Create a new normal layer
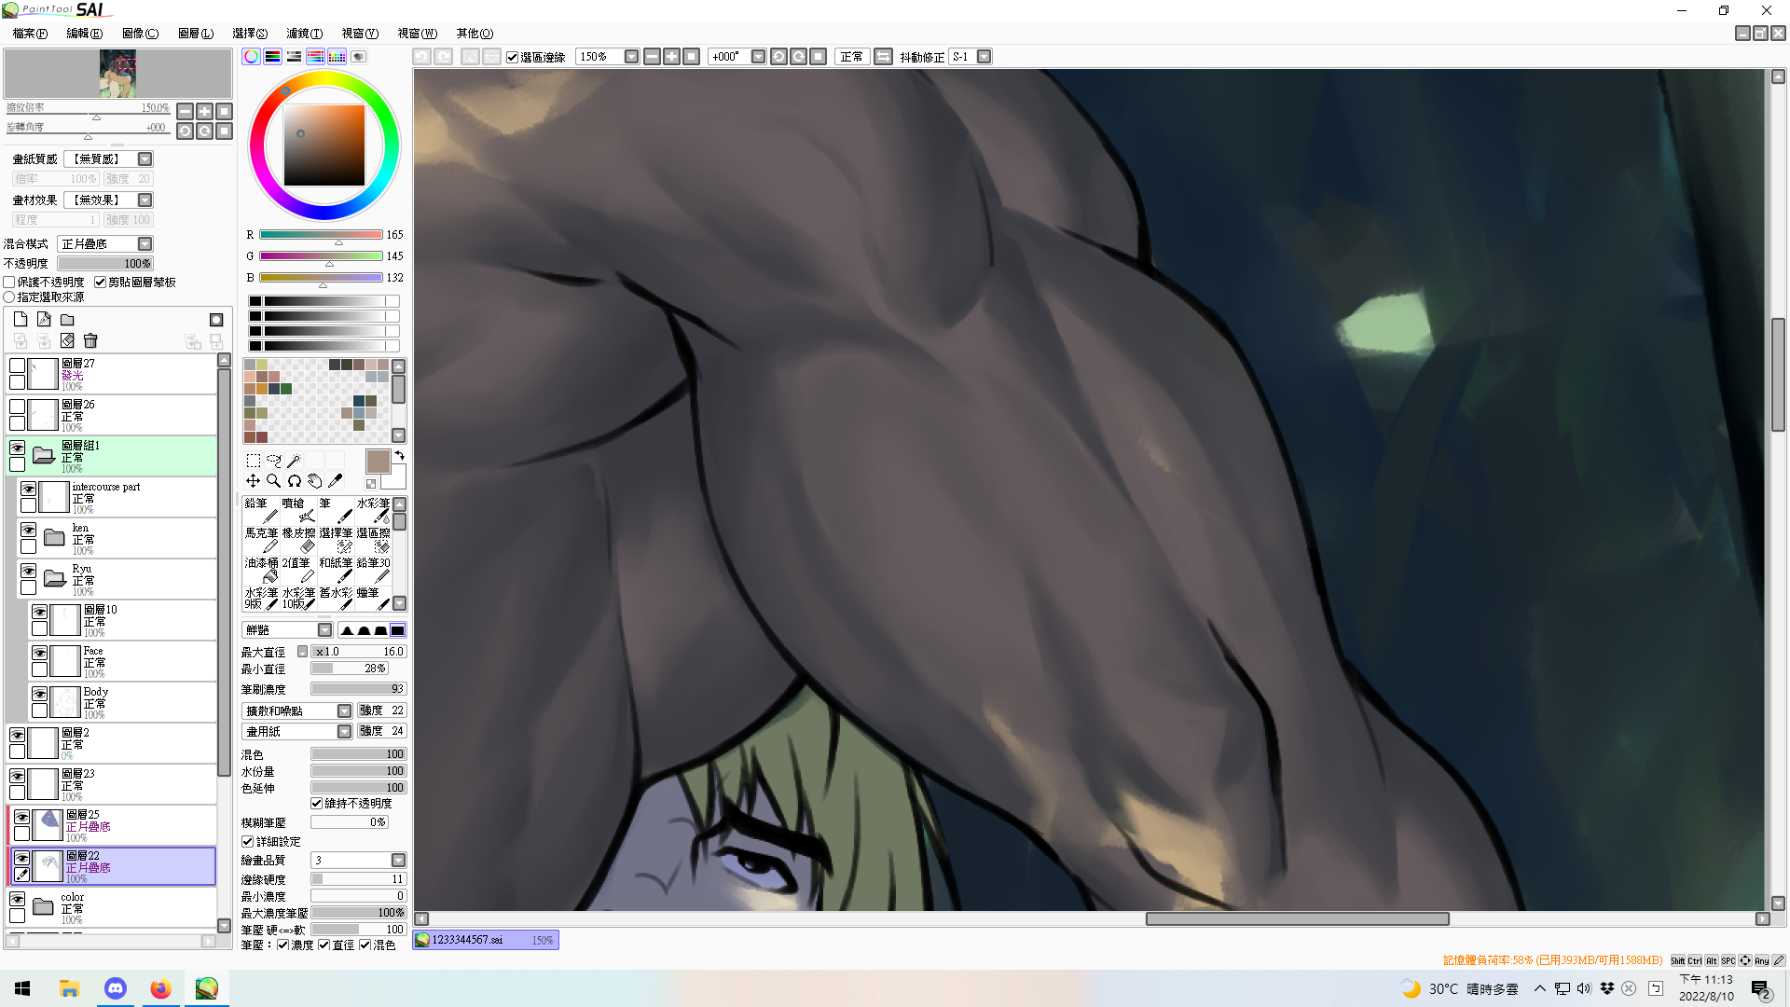This screenshot has height=1007, width=1790. 21,319
